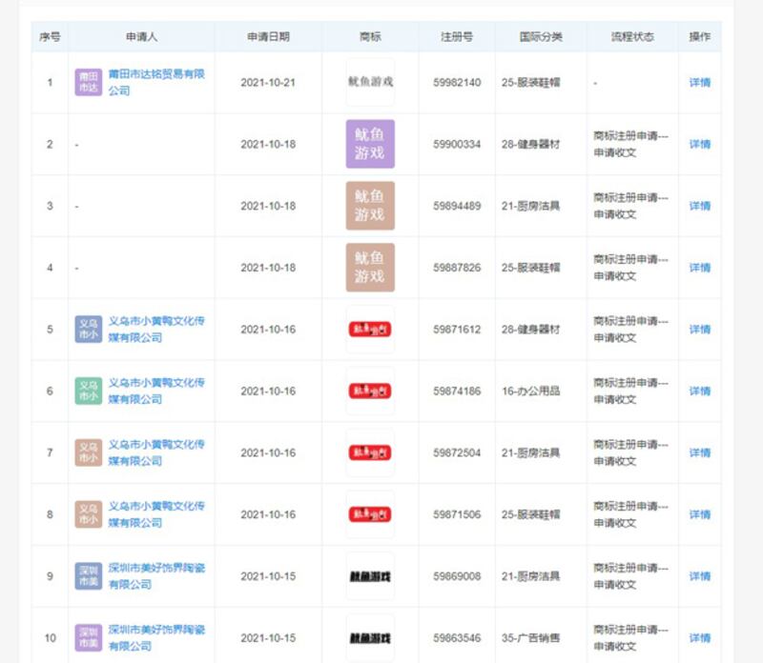
Task: Open Shenzhen applicant link in row 9
Action: point(156,576)
